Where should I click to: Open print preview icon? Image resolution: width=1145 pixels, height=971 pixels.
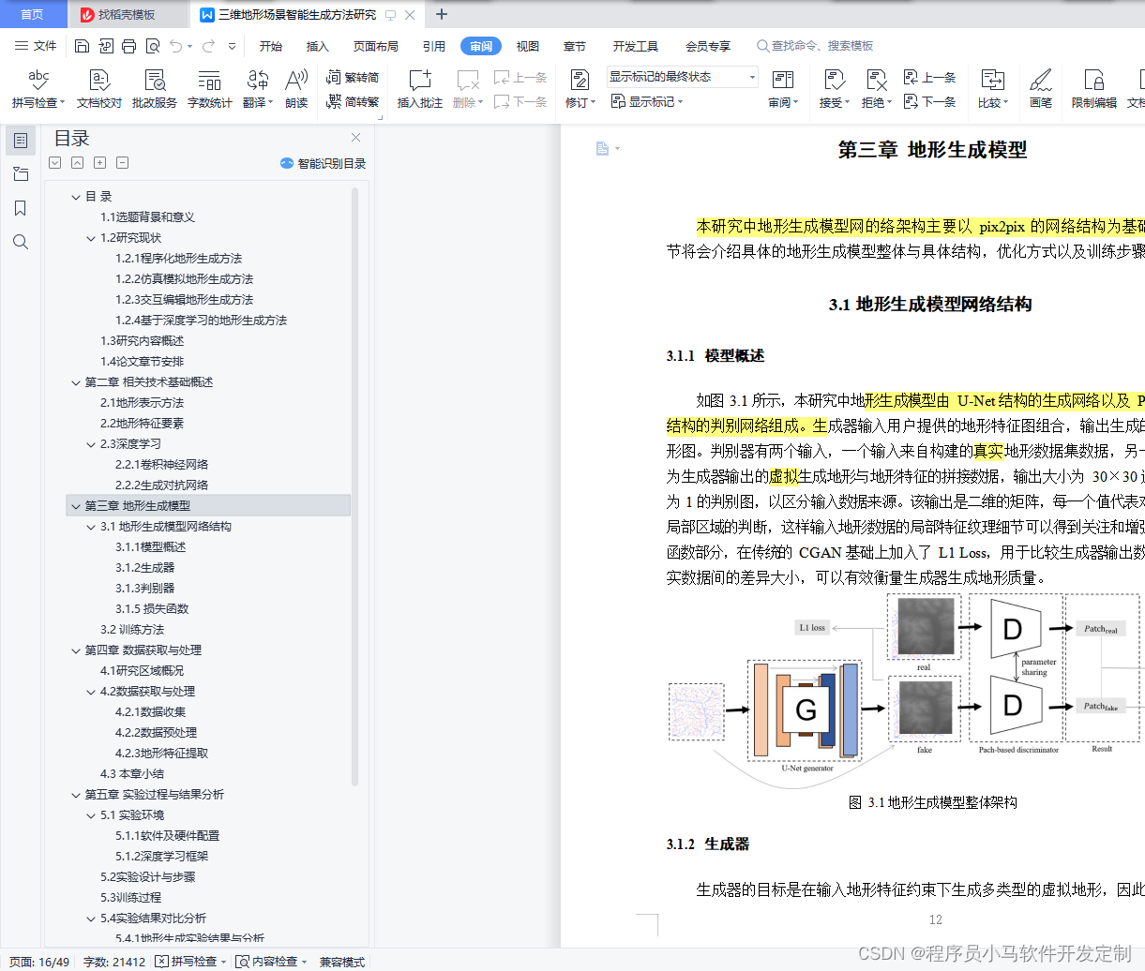152,46
